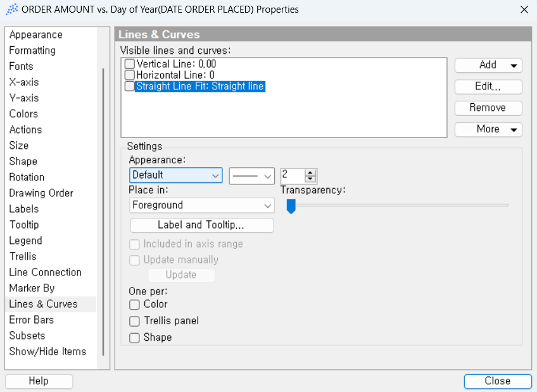Close the Properties dialog with X
Viewport: 537px width, 392px height.
click(524, 9)
